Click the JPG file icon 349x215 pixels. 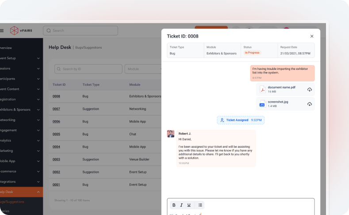tap(262, 104)
